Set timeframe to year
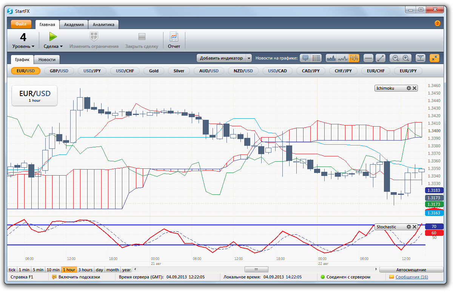Image resolution: width=453 pixels, height=292 pixels. 126,270
